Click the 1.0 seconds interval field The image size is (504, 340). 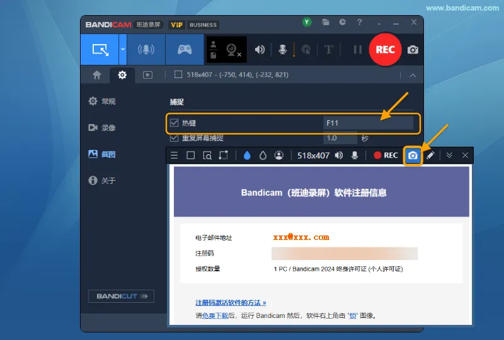point(340,138)
